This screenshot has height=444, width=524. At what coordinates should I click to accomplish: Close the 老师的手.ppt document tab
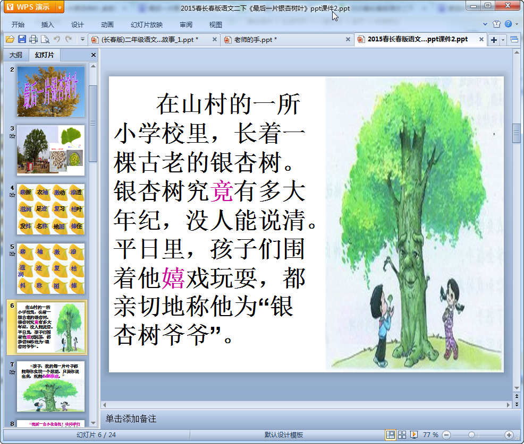click(x=348, y=39)
